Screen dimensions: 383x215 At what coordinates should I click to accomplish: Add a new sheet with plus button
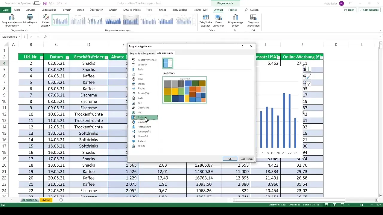pos(61,200)
